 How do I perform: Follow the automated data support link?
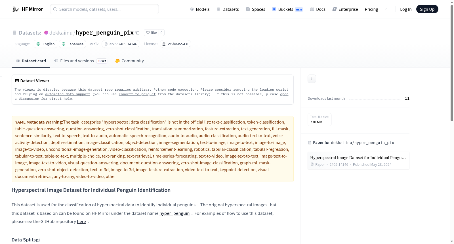(x=68, y=94)
